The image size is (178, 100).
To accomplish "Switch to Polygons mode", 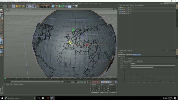I will click(2, 31).
